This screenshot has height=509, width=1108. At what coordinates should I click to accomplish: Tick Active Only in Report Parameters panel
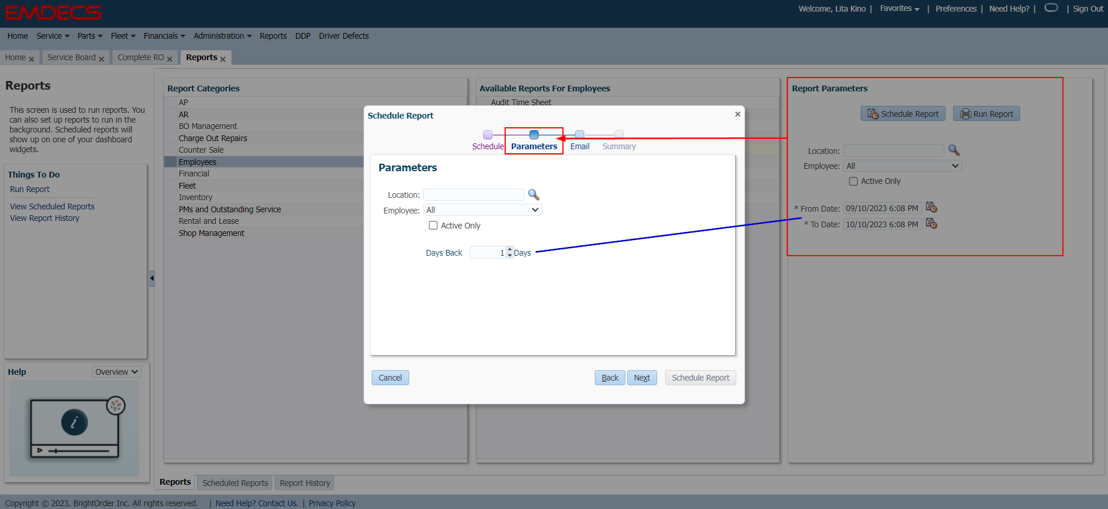click(853, 181)
